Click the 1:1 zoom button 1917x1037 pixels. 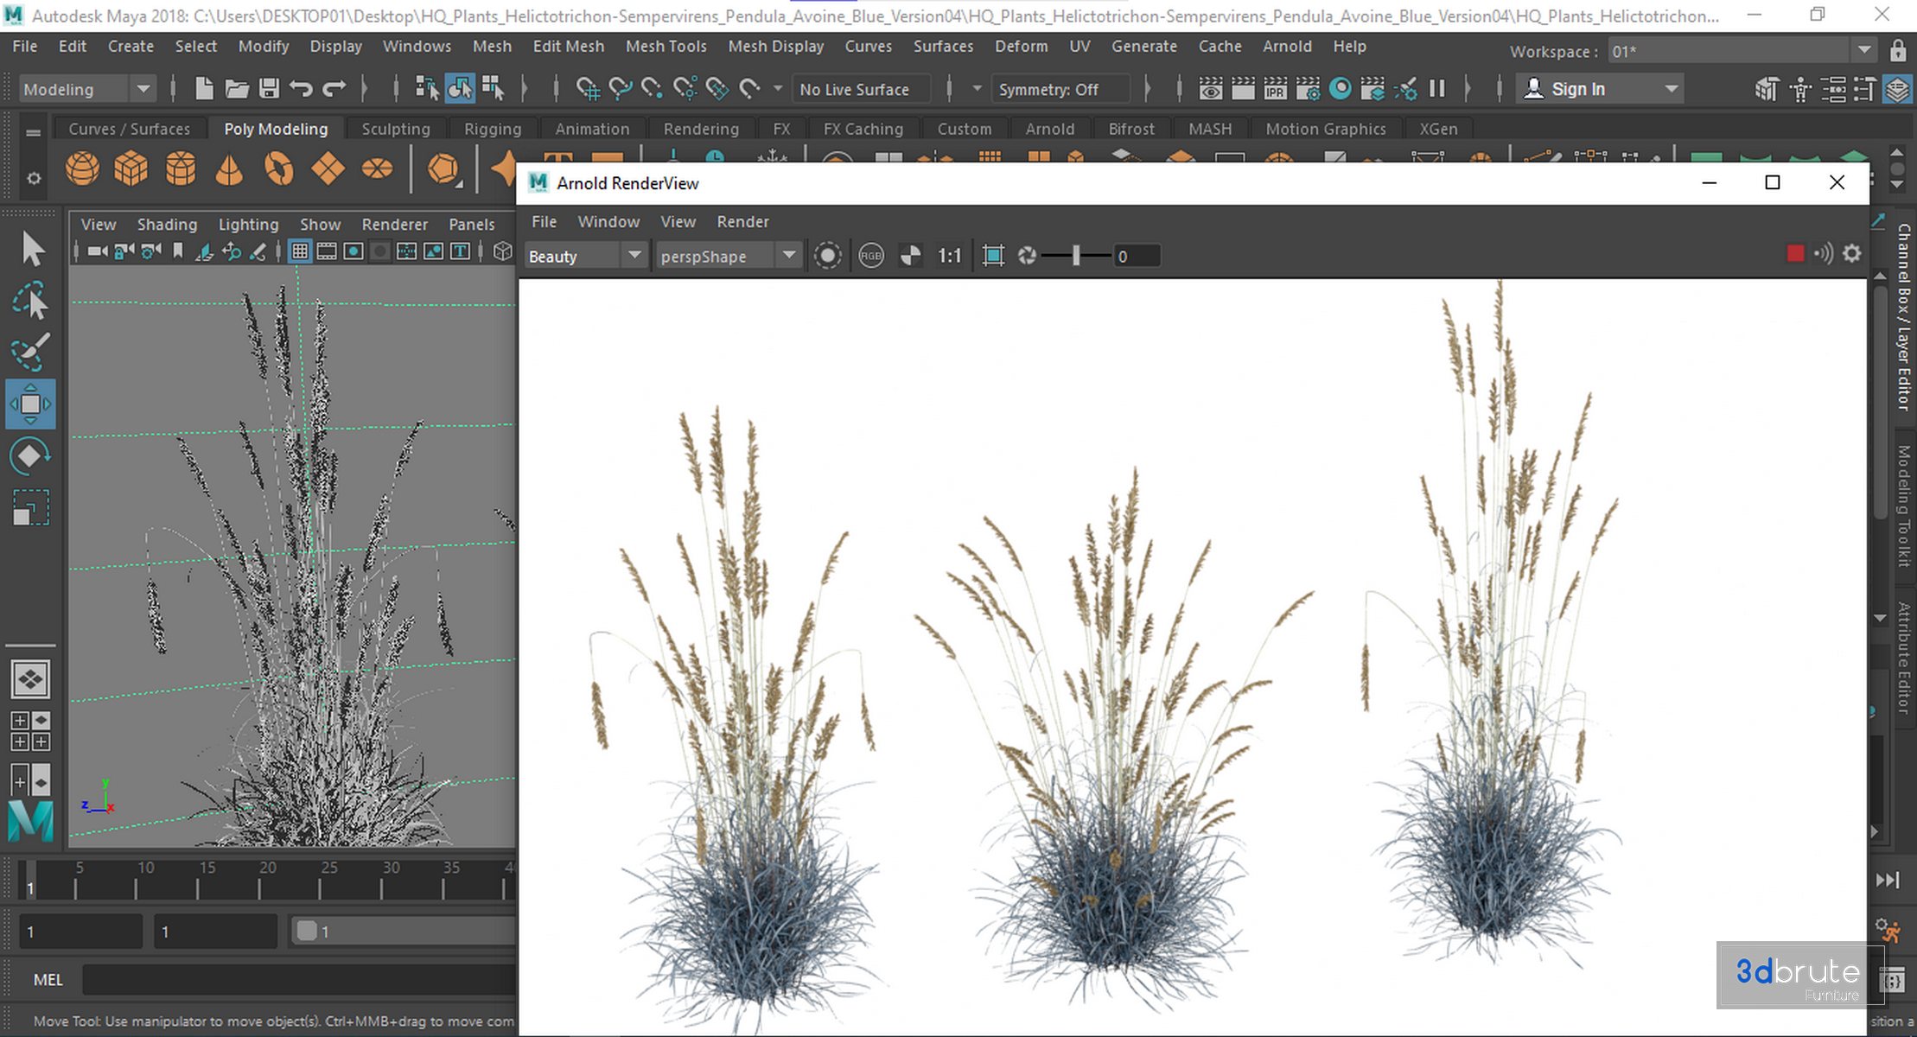949,256
